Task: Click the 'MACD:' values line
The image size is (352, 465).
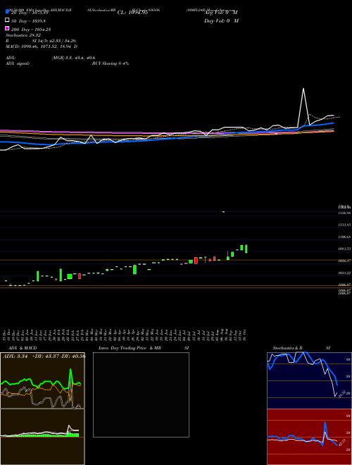Action: pyautogui.click(x=42, y=46)
